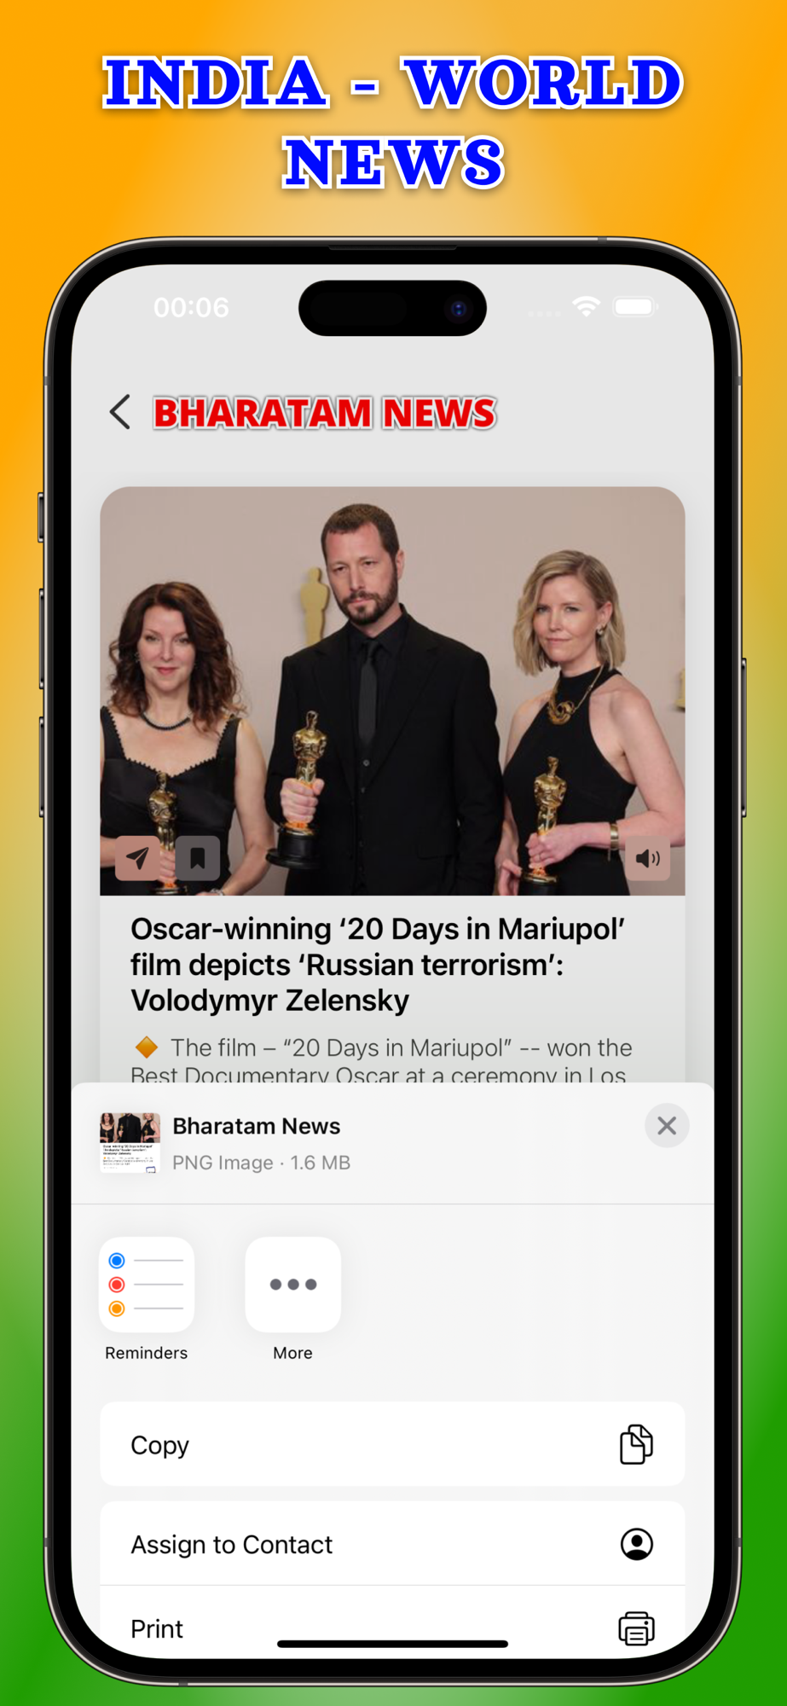Toggle the bookmark icon on article image
The image size is (787, 1706).
click(198, 858)
